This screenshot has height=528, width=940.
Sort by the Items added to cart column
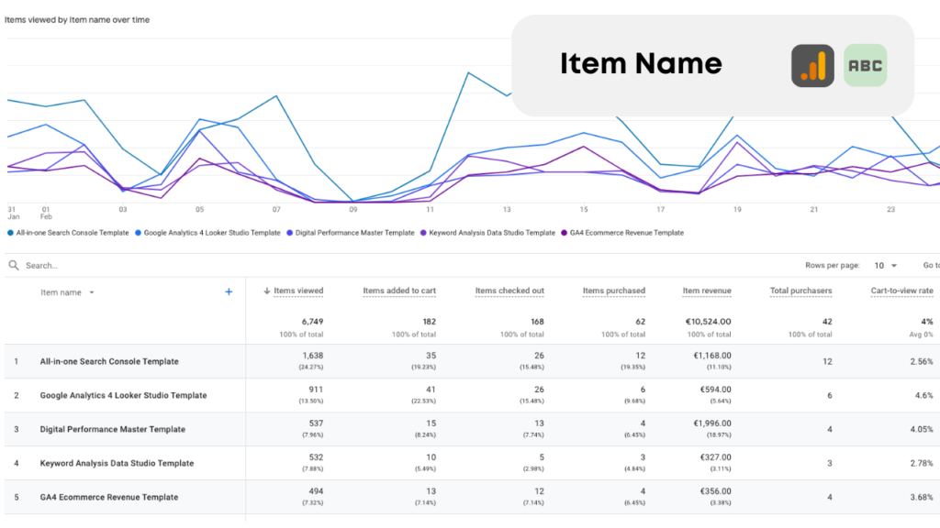coord(399,291)
